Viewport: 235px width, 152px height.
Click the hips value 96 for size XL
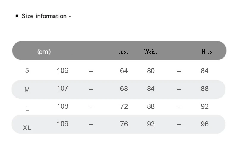tap(205, 124)
